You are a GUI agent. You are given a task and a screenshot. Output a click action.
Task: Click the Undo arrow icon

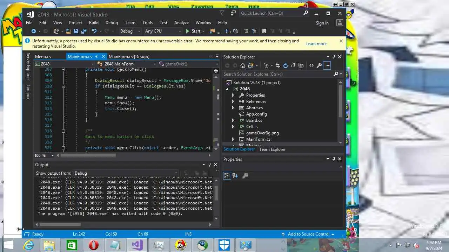(94, 31)
